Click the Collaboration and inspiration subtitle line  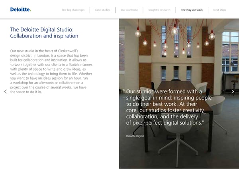click(44, 36)
